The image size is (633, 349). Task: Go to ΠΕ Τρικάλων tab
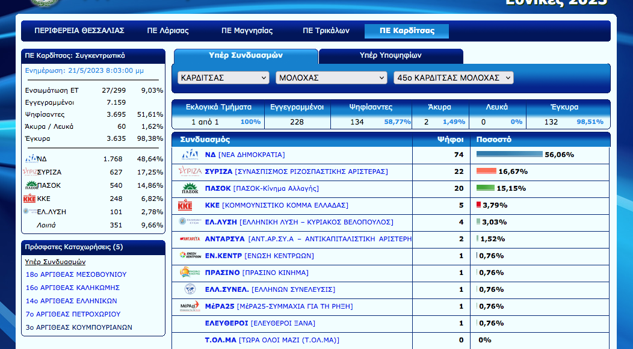coord(324,31)
